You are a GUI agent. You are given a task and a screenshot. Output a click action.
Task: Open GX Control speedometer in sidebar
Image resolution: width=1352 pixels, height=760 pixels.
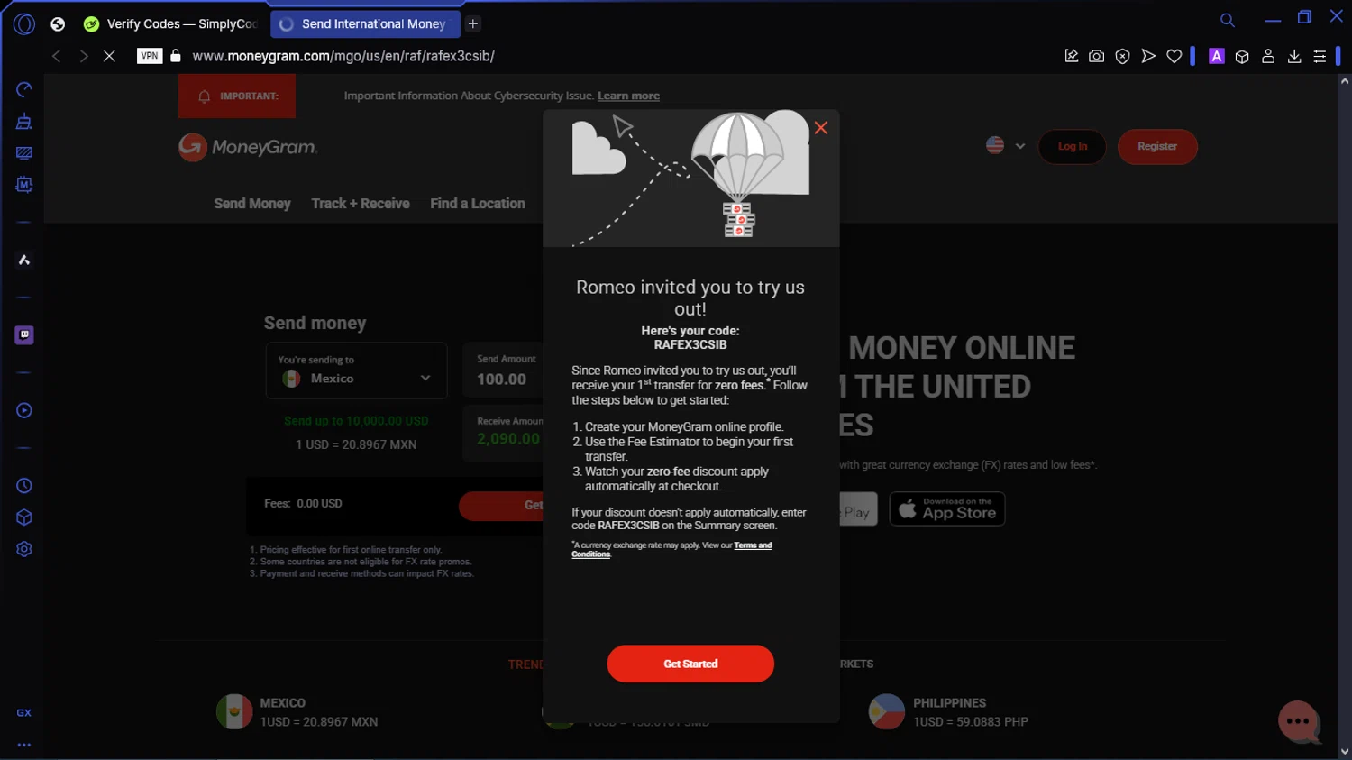point(24,89)
